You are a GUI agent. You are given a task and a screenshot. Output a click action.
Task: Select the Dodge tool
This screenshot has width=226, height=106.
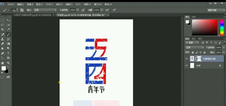click(8, 48)
